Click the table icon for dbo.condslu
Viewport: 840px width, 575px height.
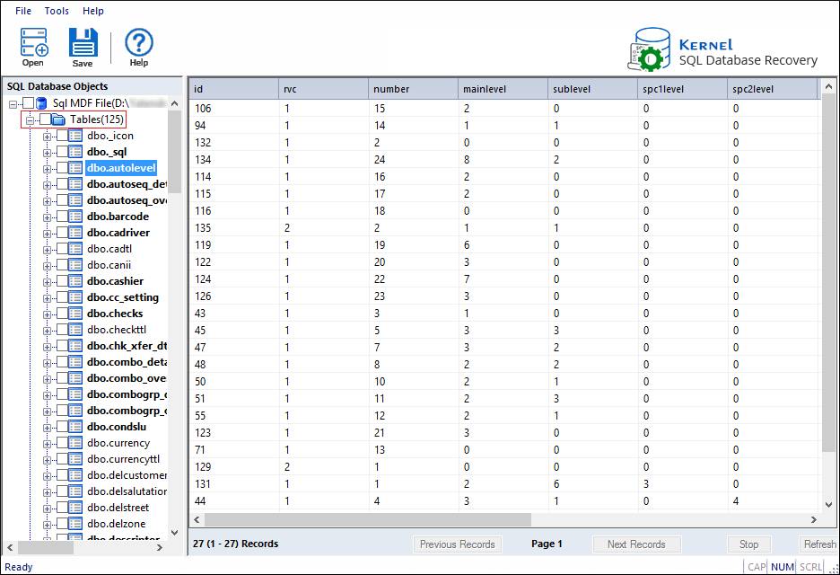[x=75, y=427]
